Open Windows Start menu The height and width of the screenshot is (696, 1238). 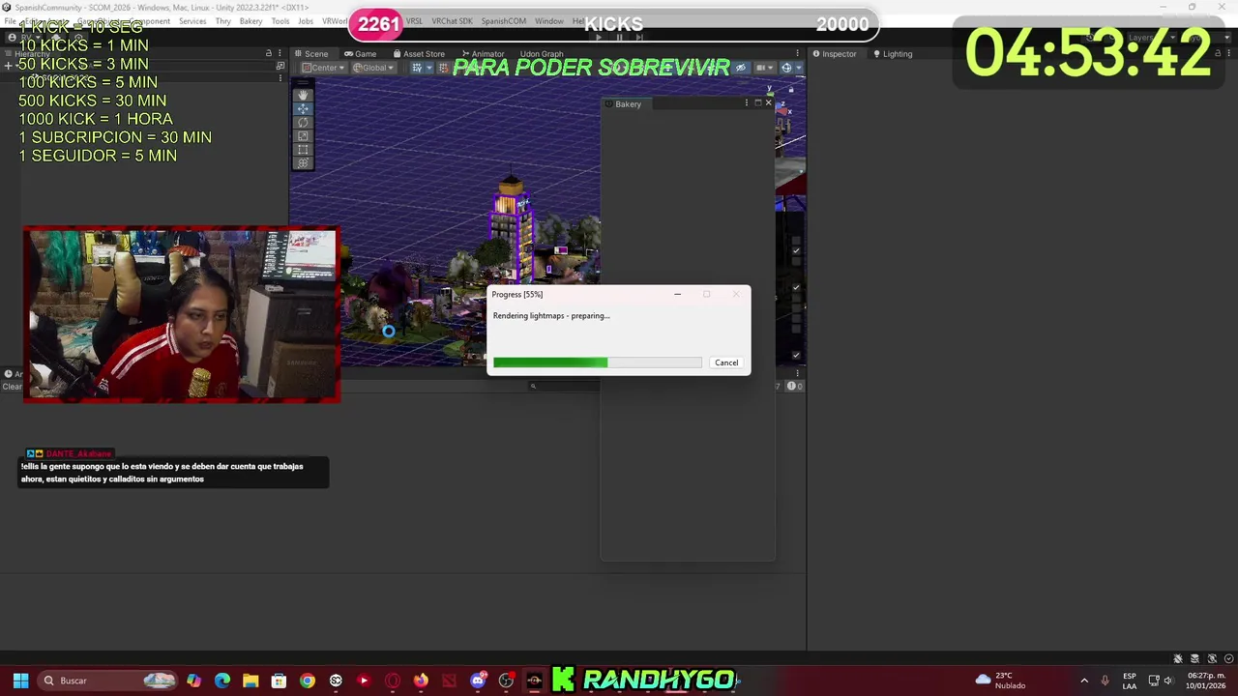20,681
